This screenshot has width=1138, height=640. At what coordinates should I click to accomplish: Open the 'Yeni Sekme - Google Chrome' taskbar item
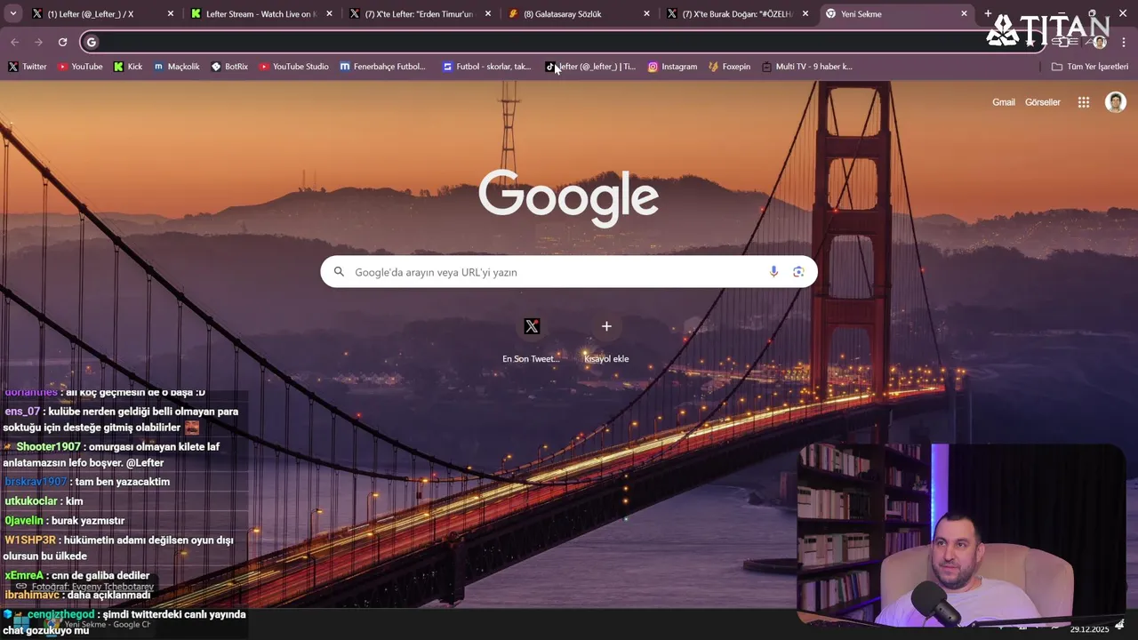100,624
